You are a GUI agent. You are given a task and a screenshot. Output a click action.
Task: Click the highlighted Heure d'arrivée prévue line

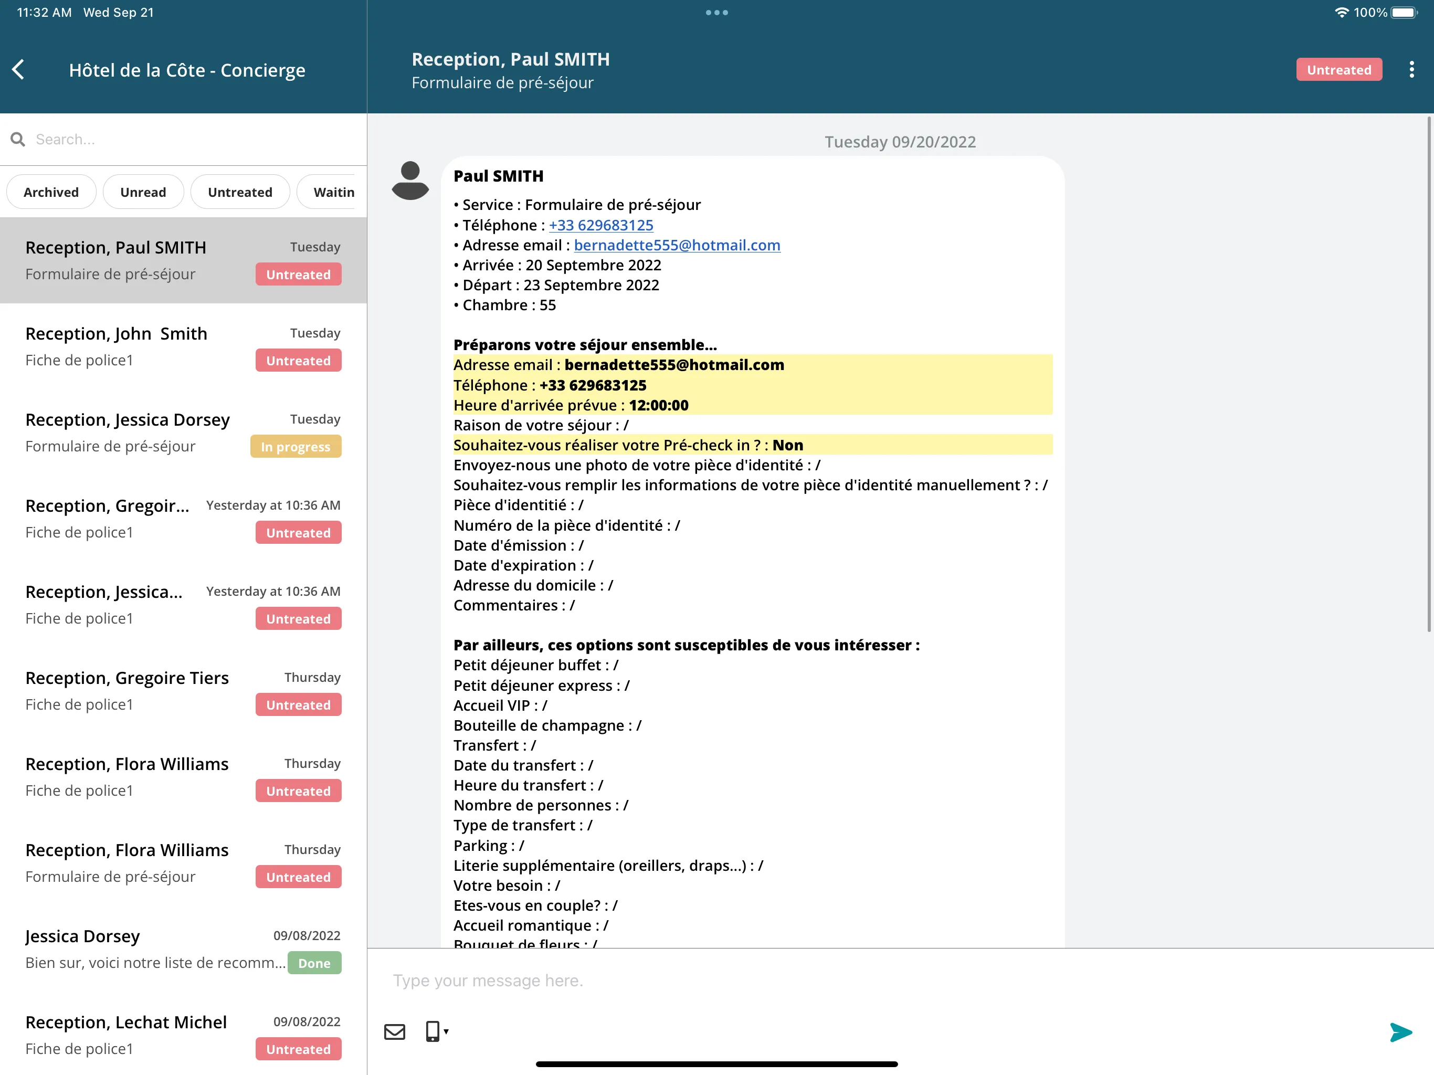752,405
